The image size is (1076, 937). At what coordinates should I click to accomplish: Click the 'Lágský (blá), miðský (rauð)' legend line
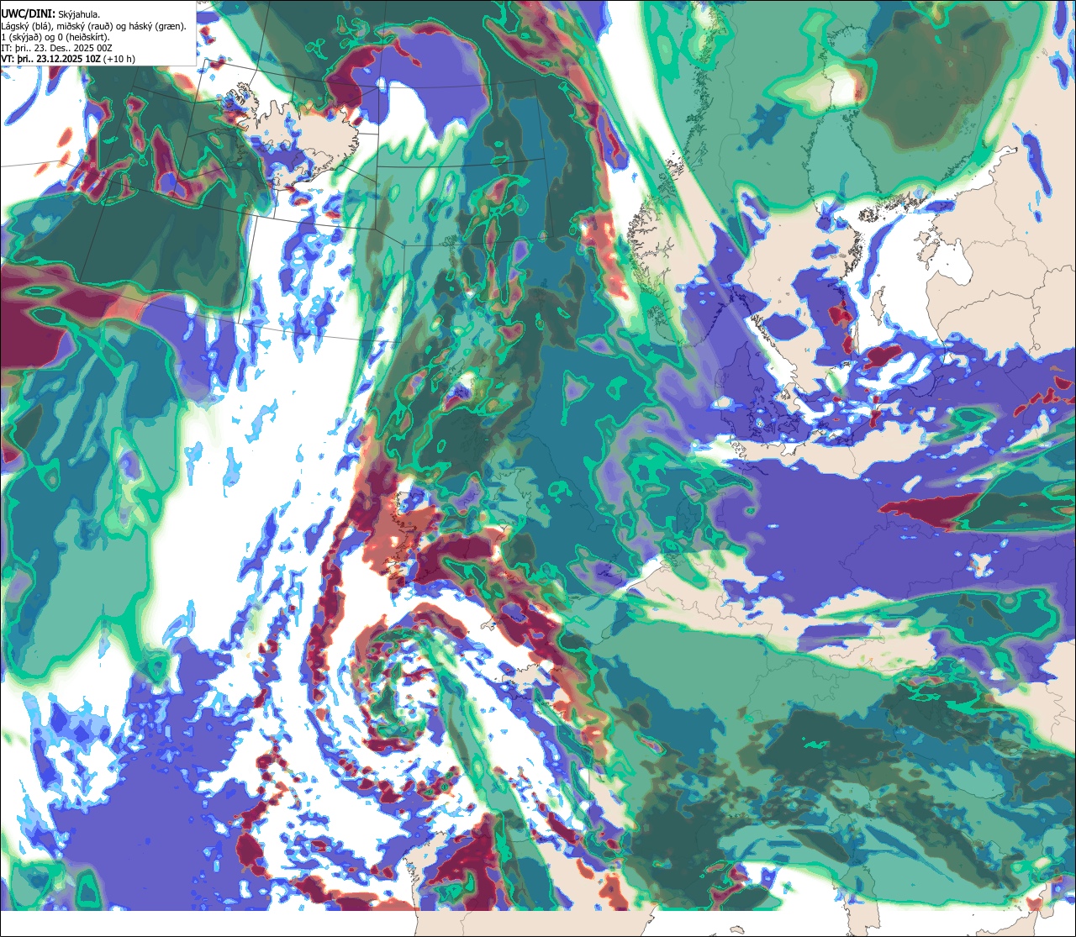pos(94,26)
